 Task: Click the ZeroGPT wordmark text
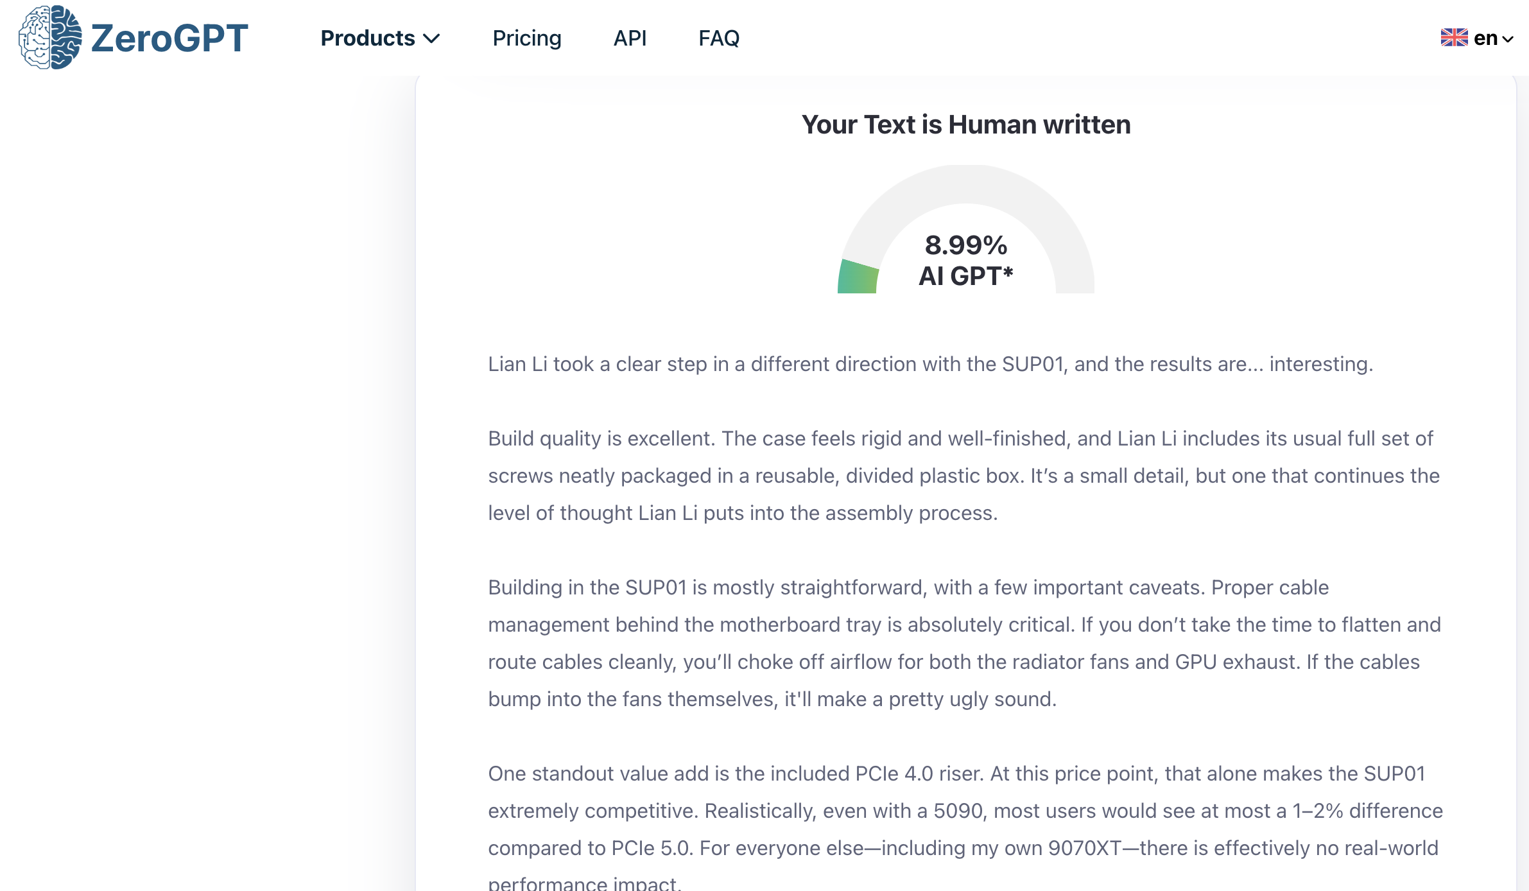[x=169, y=38]
